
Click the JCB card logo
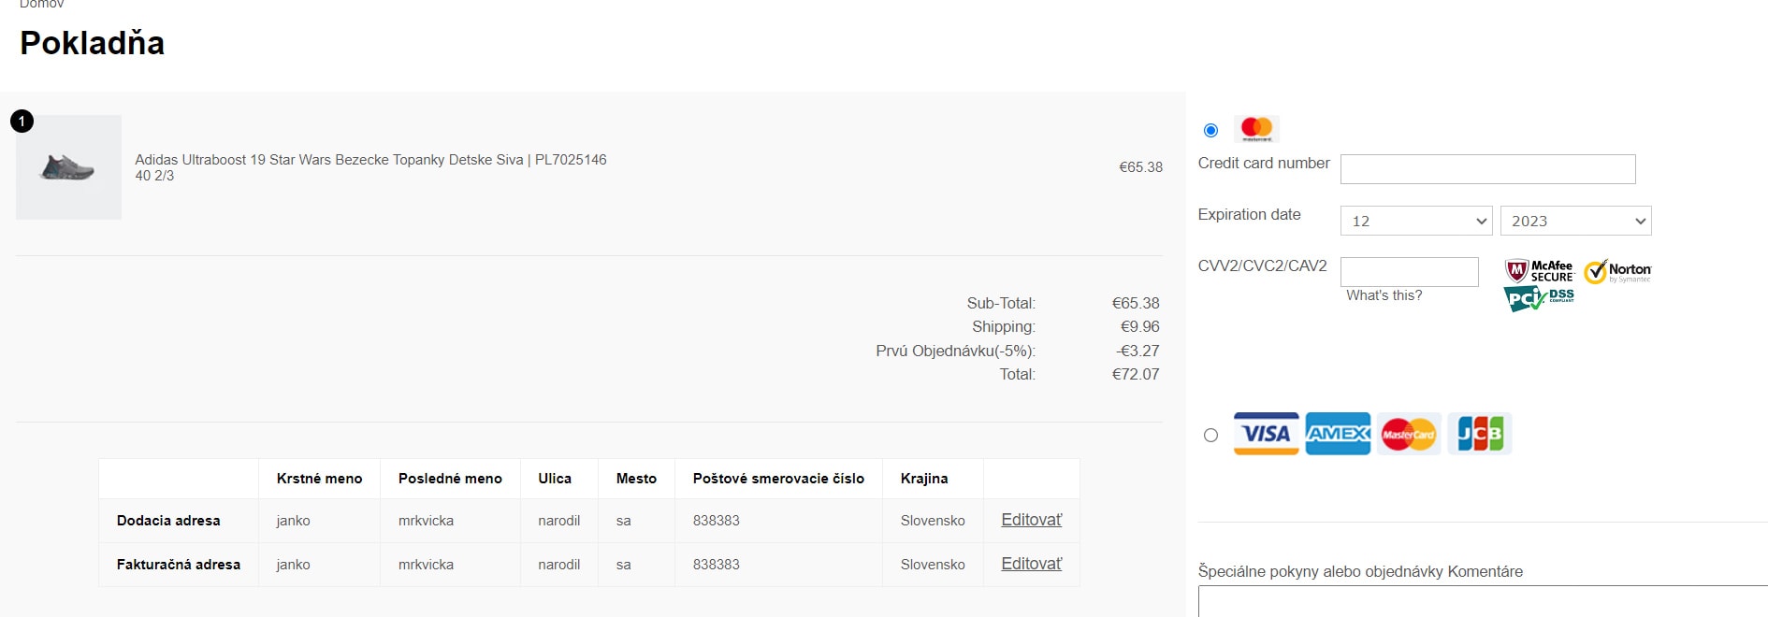[x=1480, y=434]
